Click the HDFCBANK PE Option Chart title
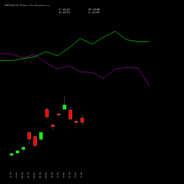Image resolution: width=184 pixels, height=184 pixels. click(x=27, y=6)
